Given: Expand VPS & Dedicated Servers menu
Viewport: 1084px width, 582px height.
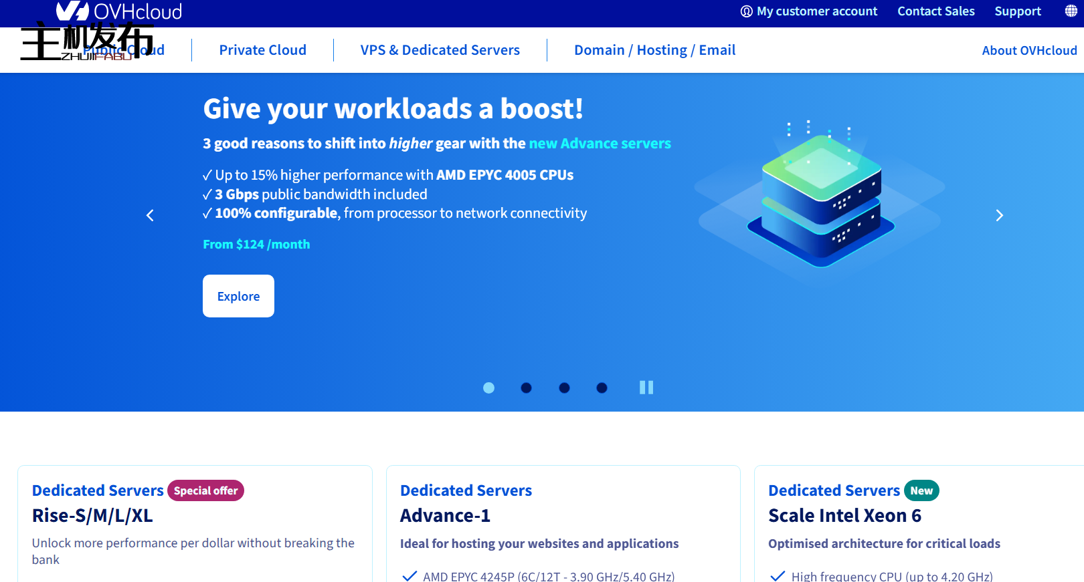Looking at the screenshot, I should coord(440,50).
